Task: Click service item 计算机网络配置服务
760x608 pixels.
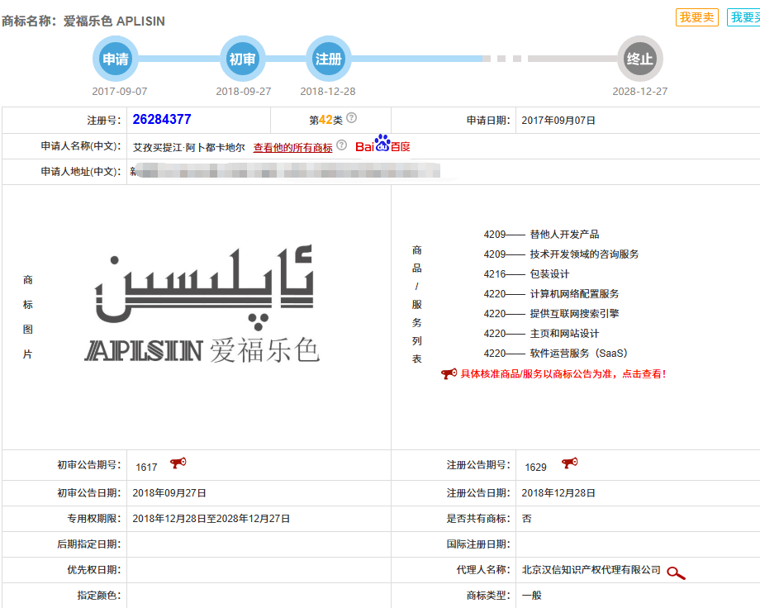Action: pos(574,294)
